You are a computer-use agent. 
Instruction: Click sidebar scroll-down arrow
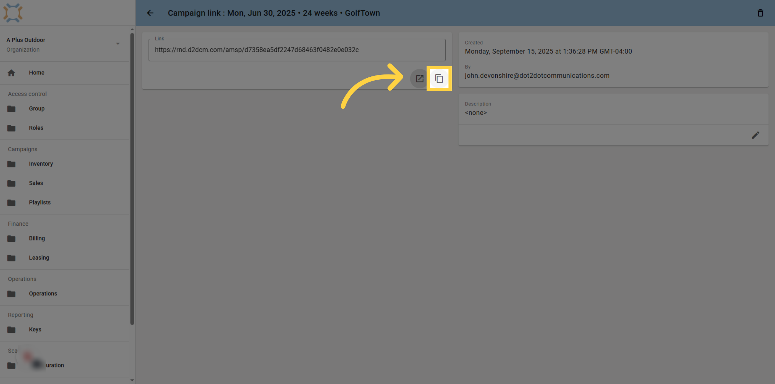pyautogui.click(x=132, y=380)
